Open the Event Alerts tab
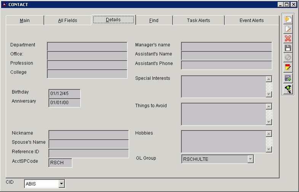Viewport: 299px width, 192px height. tap(251, 21)
